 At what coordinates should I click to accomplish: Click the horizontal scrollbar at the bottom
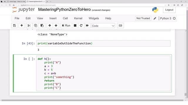(x=92, y=100)
